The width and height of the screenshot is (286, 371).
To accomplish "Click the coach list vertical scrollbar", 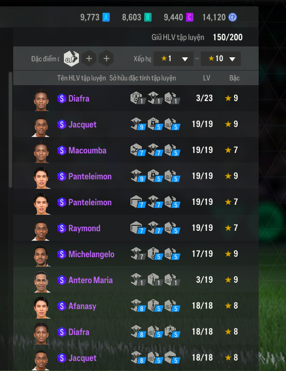I will [10, 130].
